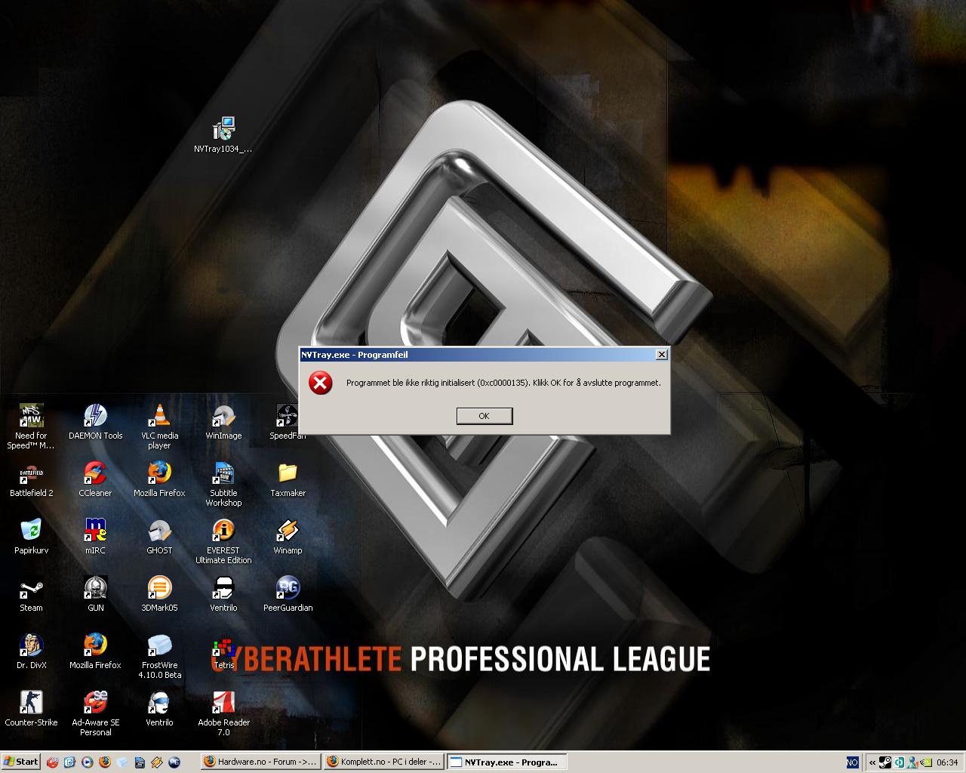Select the WinImage desktop shortcut

click(223, 422)
